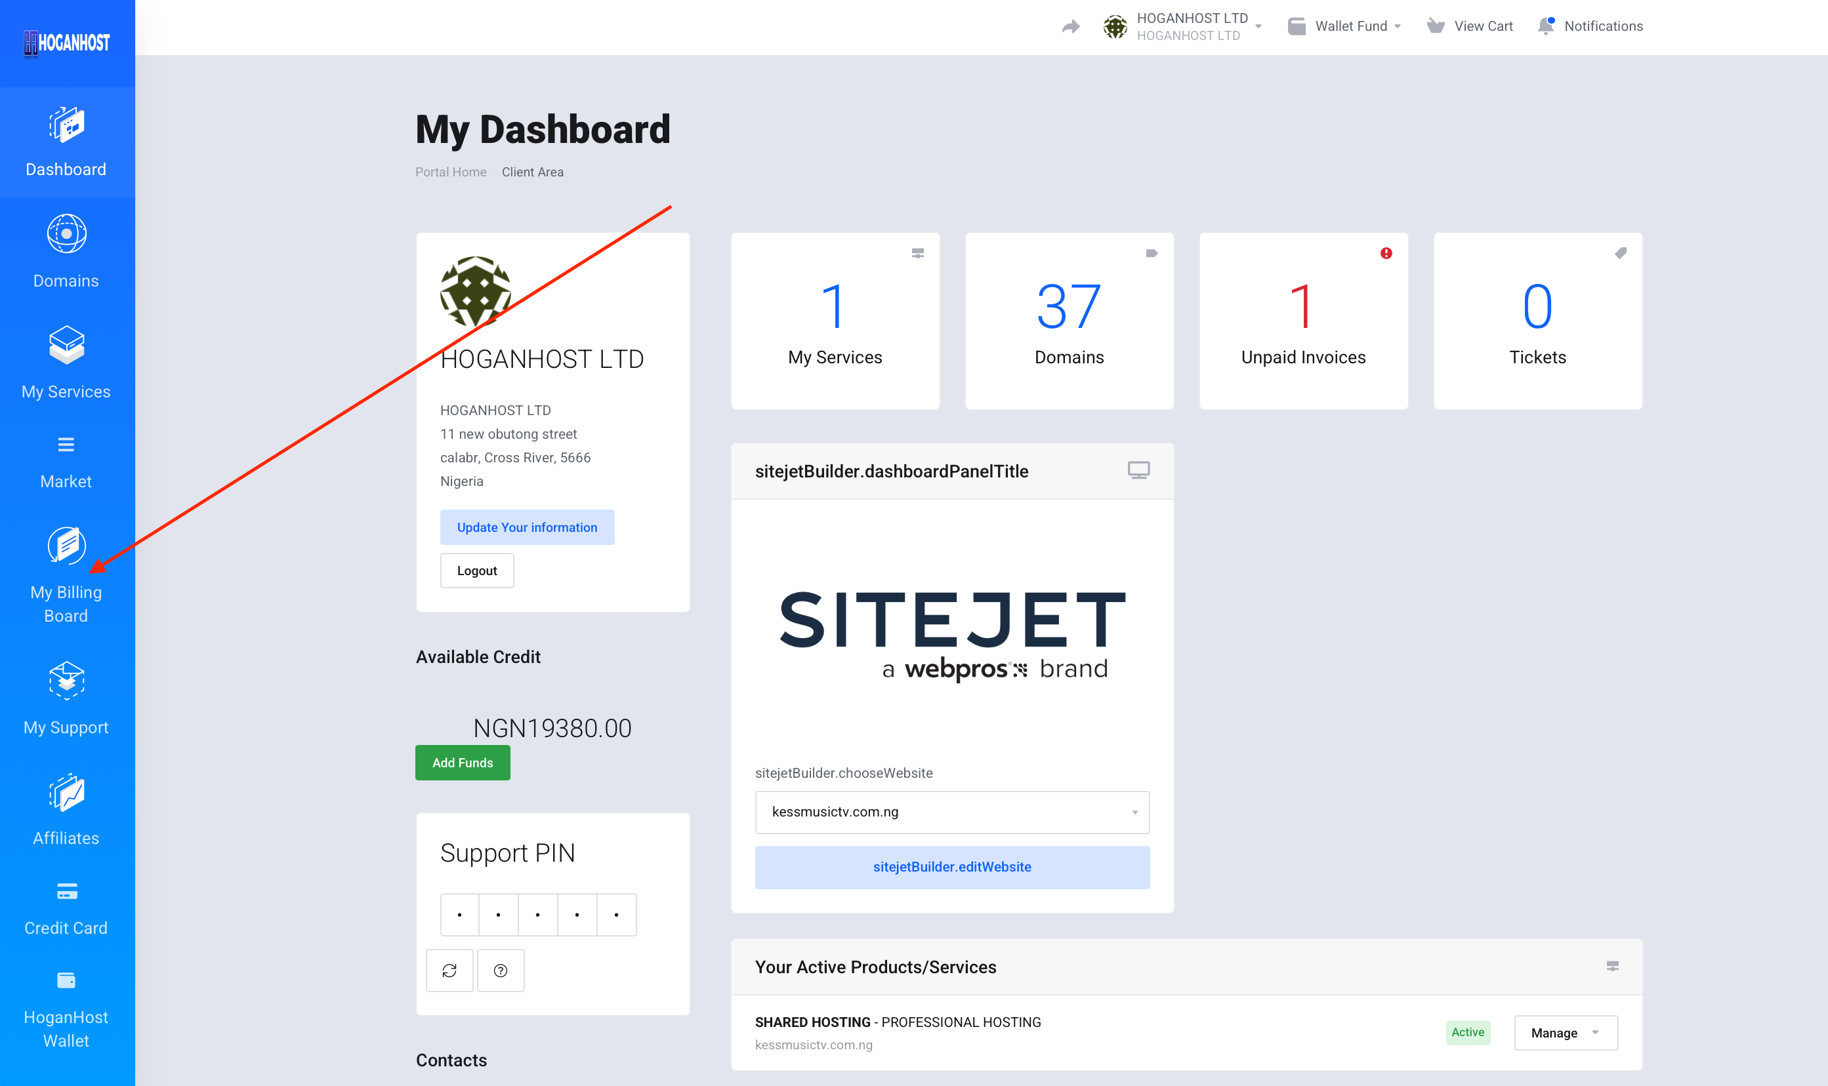Open My Services menu label in sidebar
Image resolution: width=1828 pixels, height=1086 pixels.
coord(66,392)
